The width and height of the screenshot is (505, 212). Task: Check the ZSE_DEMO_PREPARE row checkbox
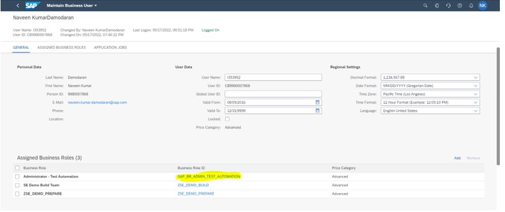coord(17,194)
